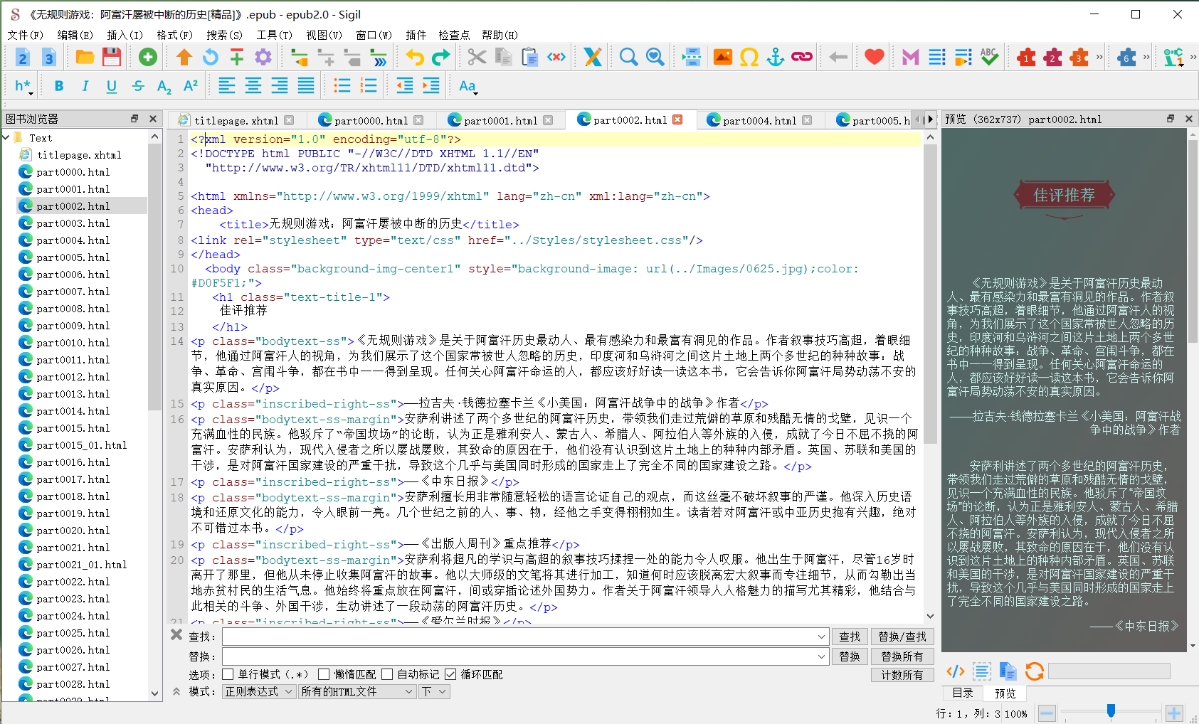Uncheck the 循环匹配 option

point(450,674)
